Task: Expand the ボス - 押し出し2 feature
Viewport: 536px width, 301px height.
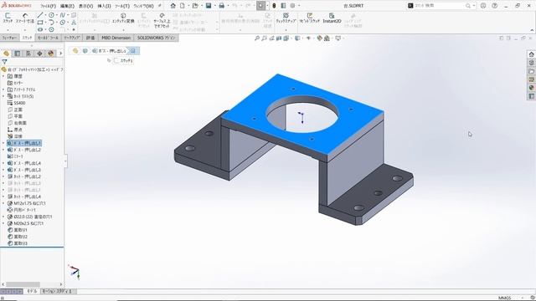Action: tap(3, 150)
